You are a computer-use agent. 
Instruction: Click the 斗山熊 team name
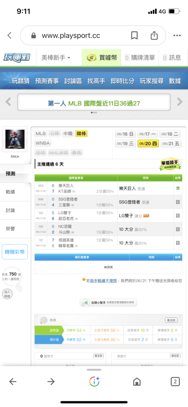(65, 232)
